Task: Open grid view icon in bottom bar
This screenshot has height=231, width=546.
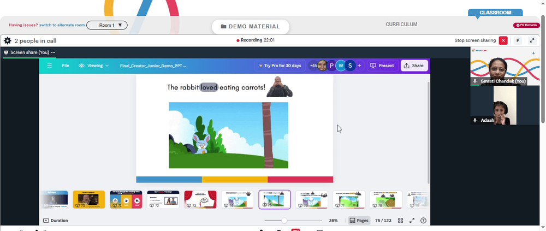Action: pos(400,221)
